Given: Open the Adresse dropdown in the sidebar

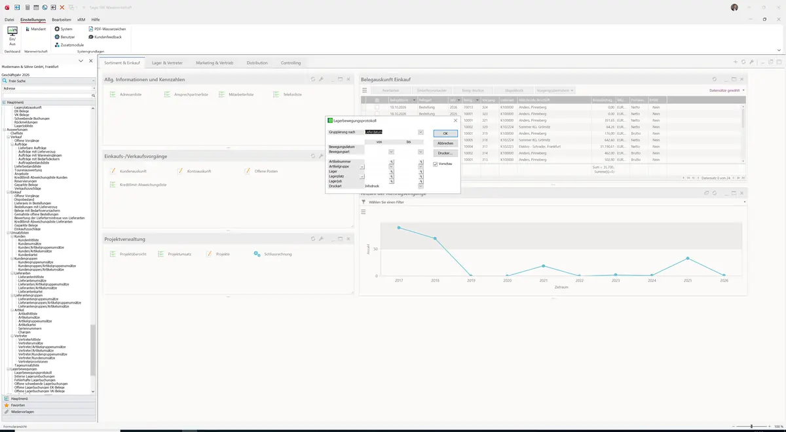Looking at the screenshot, I should tap(94, 88).
